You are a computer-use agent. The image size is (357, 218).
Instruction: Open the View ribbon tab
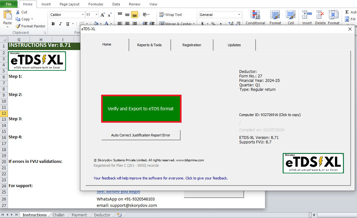[153, 4]
